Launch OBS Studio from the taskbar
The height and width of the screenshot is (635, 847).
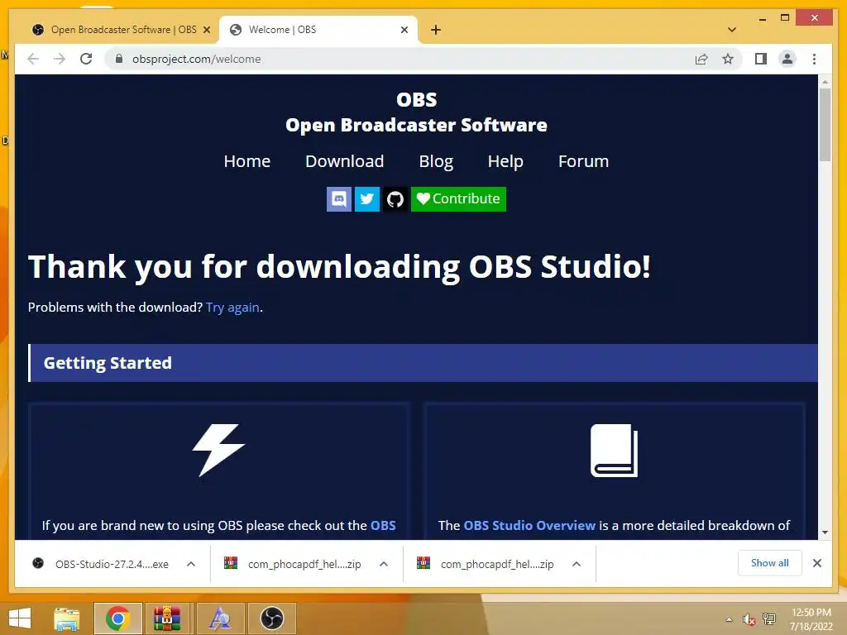(271, 618)
